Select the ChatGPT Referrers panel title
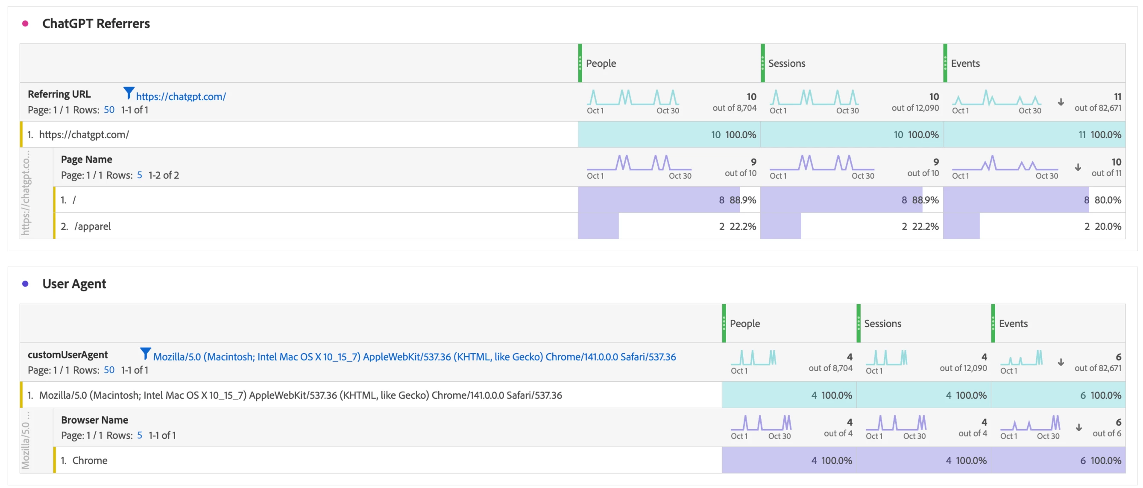 (x=96, y=23)
